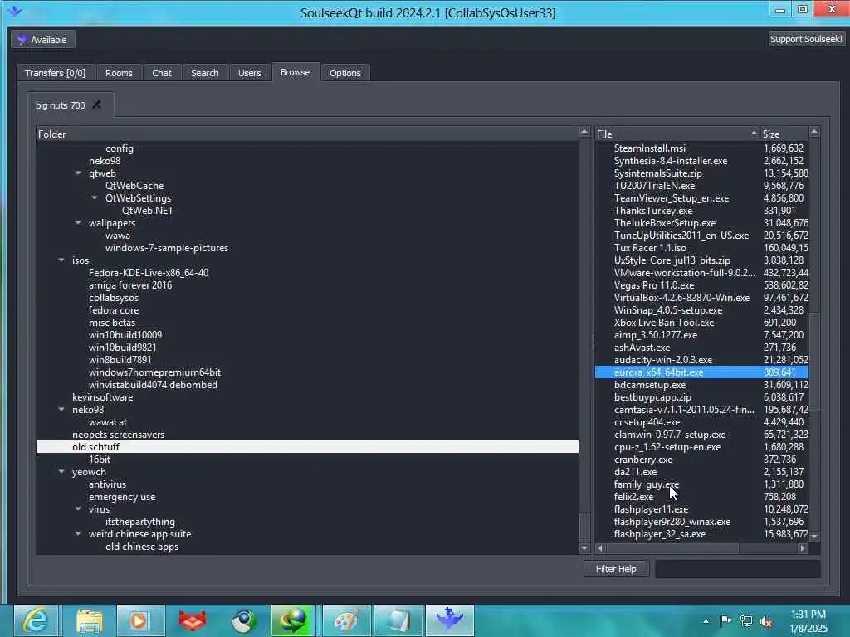Image resolution: width=850 pixels, height=637 pixels.
Task: Open the Options tab
Action: pos(344,73)
